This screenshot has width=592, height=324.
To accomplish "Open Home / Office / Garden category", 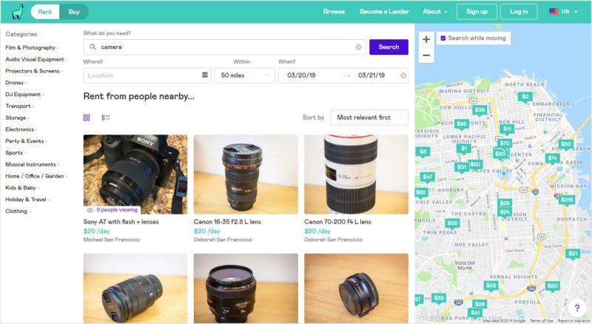I will click(x=36, y=176).
